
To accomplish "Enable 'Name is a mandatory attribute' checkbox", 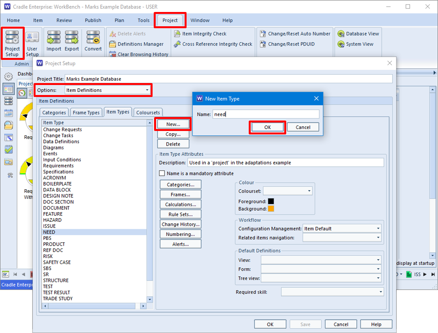I will pyautogui.click(x=162, y=173).
